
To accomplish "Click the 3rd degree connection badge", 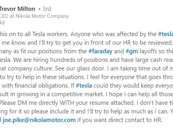I will pyautogui.click(x=47, y=9).
